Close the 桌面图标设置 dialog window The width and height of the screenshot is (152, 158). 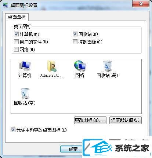coord(141,4)
